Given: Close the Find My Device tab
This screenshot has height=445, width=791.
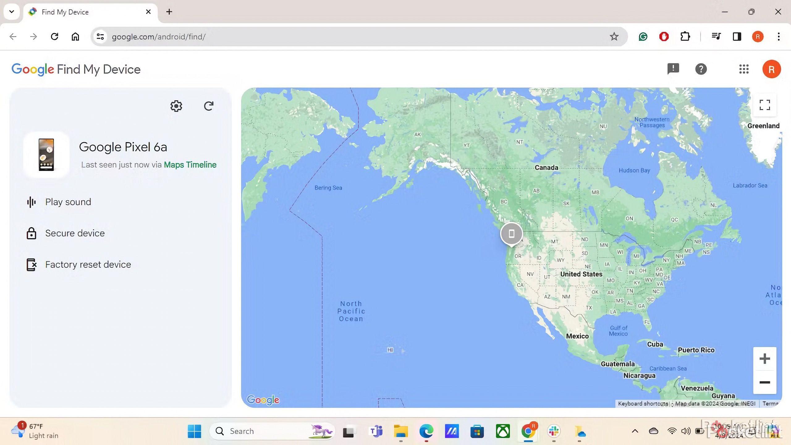Looking at the screenshot, I should [x=148, y=12].
